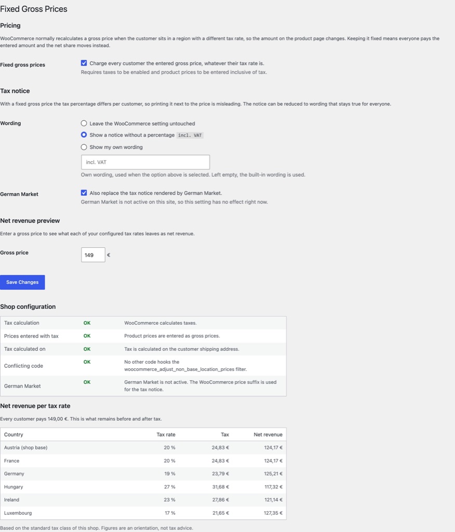
Task: Click Luxembourg's 127,35 € net revenue
Action: (273, 513)
